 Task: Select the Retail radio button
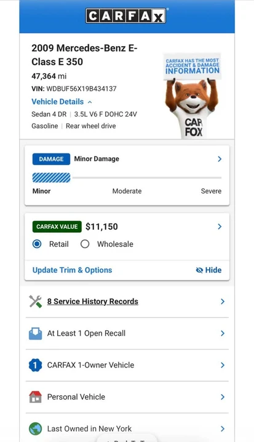pos(37,244)
